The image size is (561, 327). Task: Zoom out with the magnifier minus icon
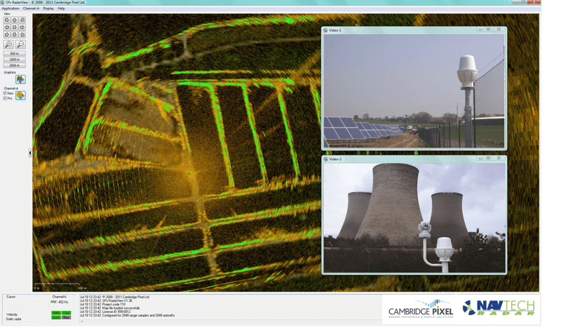tap(20, 45)
